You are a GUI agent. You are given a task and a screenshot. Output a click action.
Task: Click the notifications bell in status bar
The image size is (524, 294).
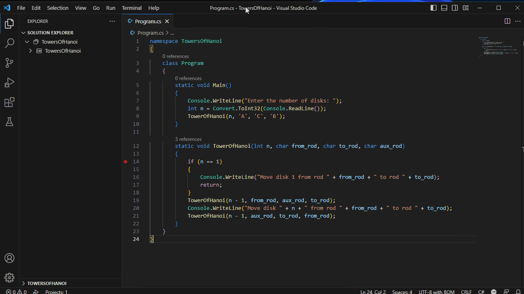(518, 292)
